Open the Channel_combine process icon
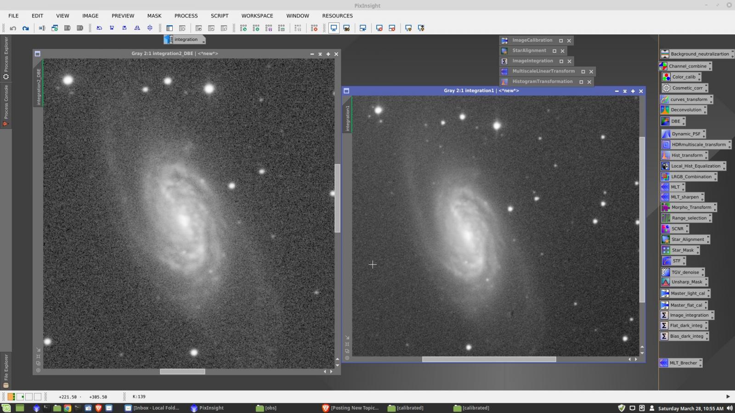Screen dimensions: 735x413 (x=684, y=66)
